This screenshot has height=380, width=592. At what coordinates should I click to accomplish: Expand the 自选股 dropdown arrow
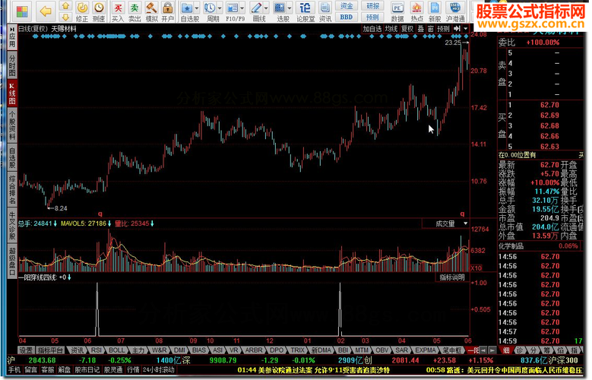click(197, 8)
